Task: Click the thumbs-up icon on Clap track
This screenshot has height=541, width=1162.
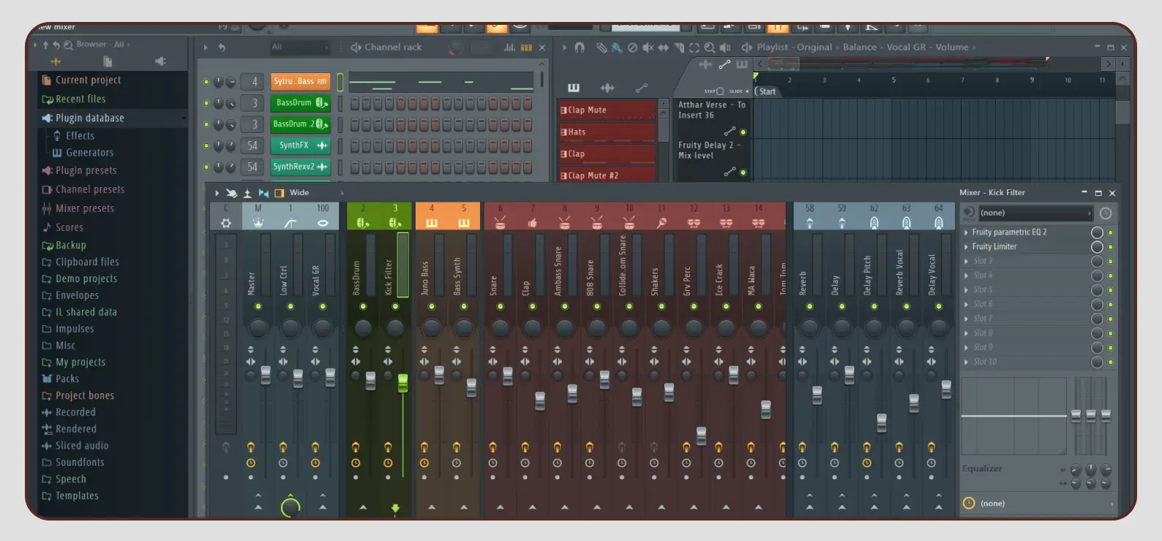Action: (532, 223)
